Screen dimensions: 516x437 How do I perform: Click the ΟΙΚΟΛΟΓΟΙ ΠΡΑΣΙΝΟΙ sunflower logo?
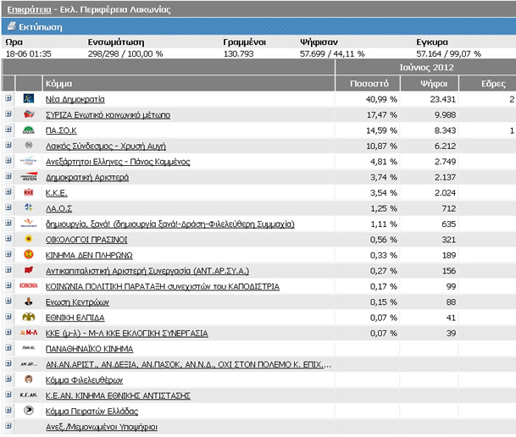(x=29, y=239)
